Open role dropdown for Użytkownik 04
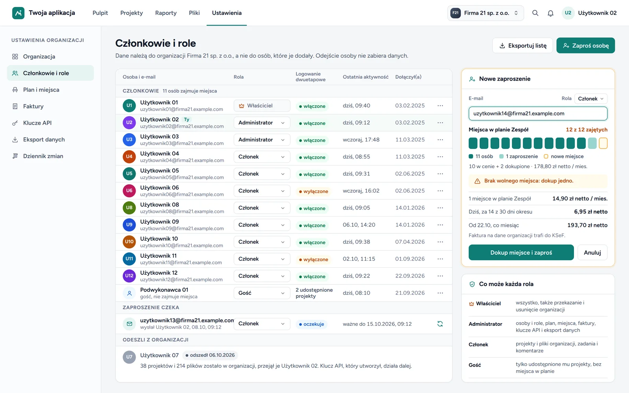Image resolution: width=629 pixels, height=393 pixels. [x=262, y=157]
